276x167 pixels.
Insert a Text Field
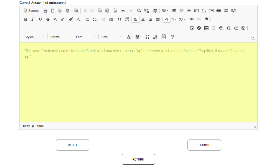coord(196,11)
